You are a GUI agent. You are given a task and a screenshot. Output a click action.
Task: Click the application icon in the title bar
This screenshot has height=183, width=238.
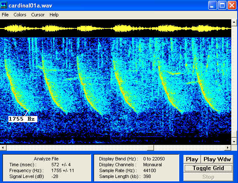pos(4,5)
